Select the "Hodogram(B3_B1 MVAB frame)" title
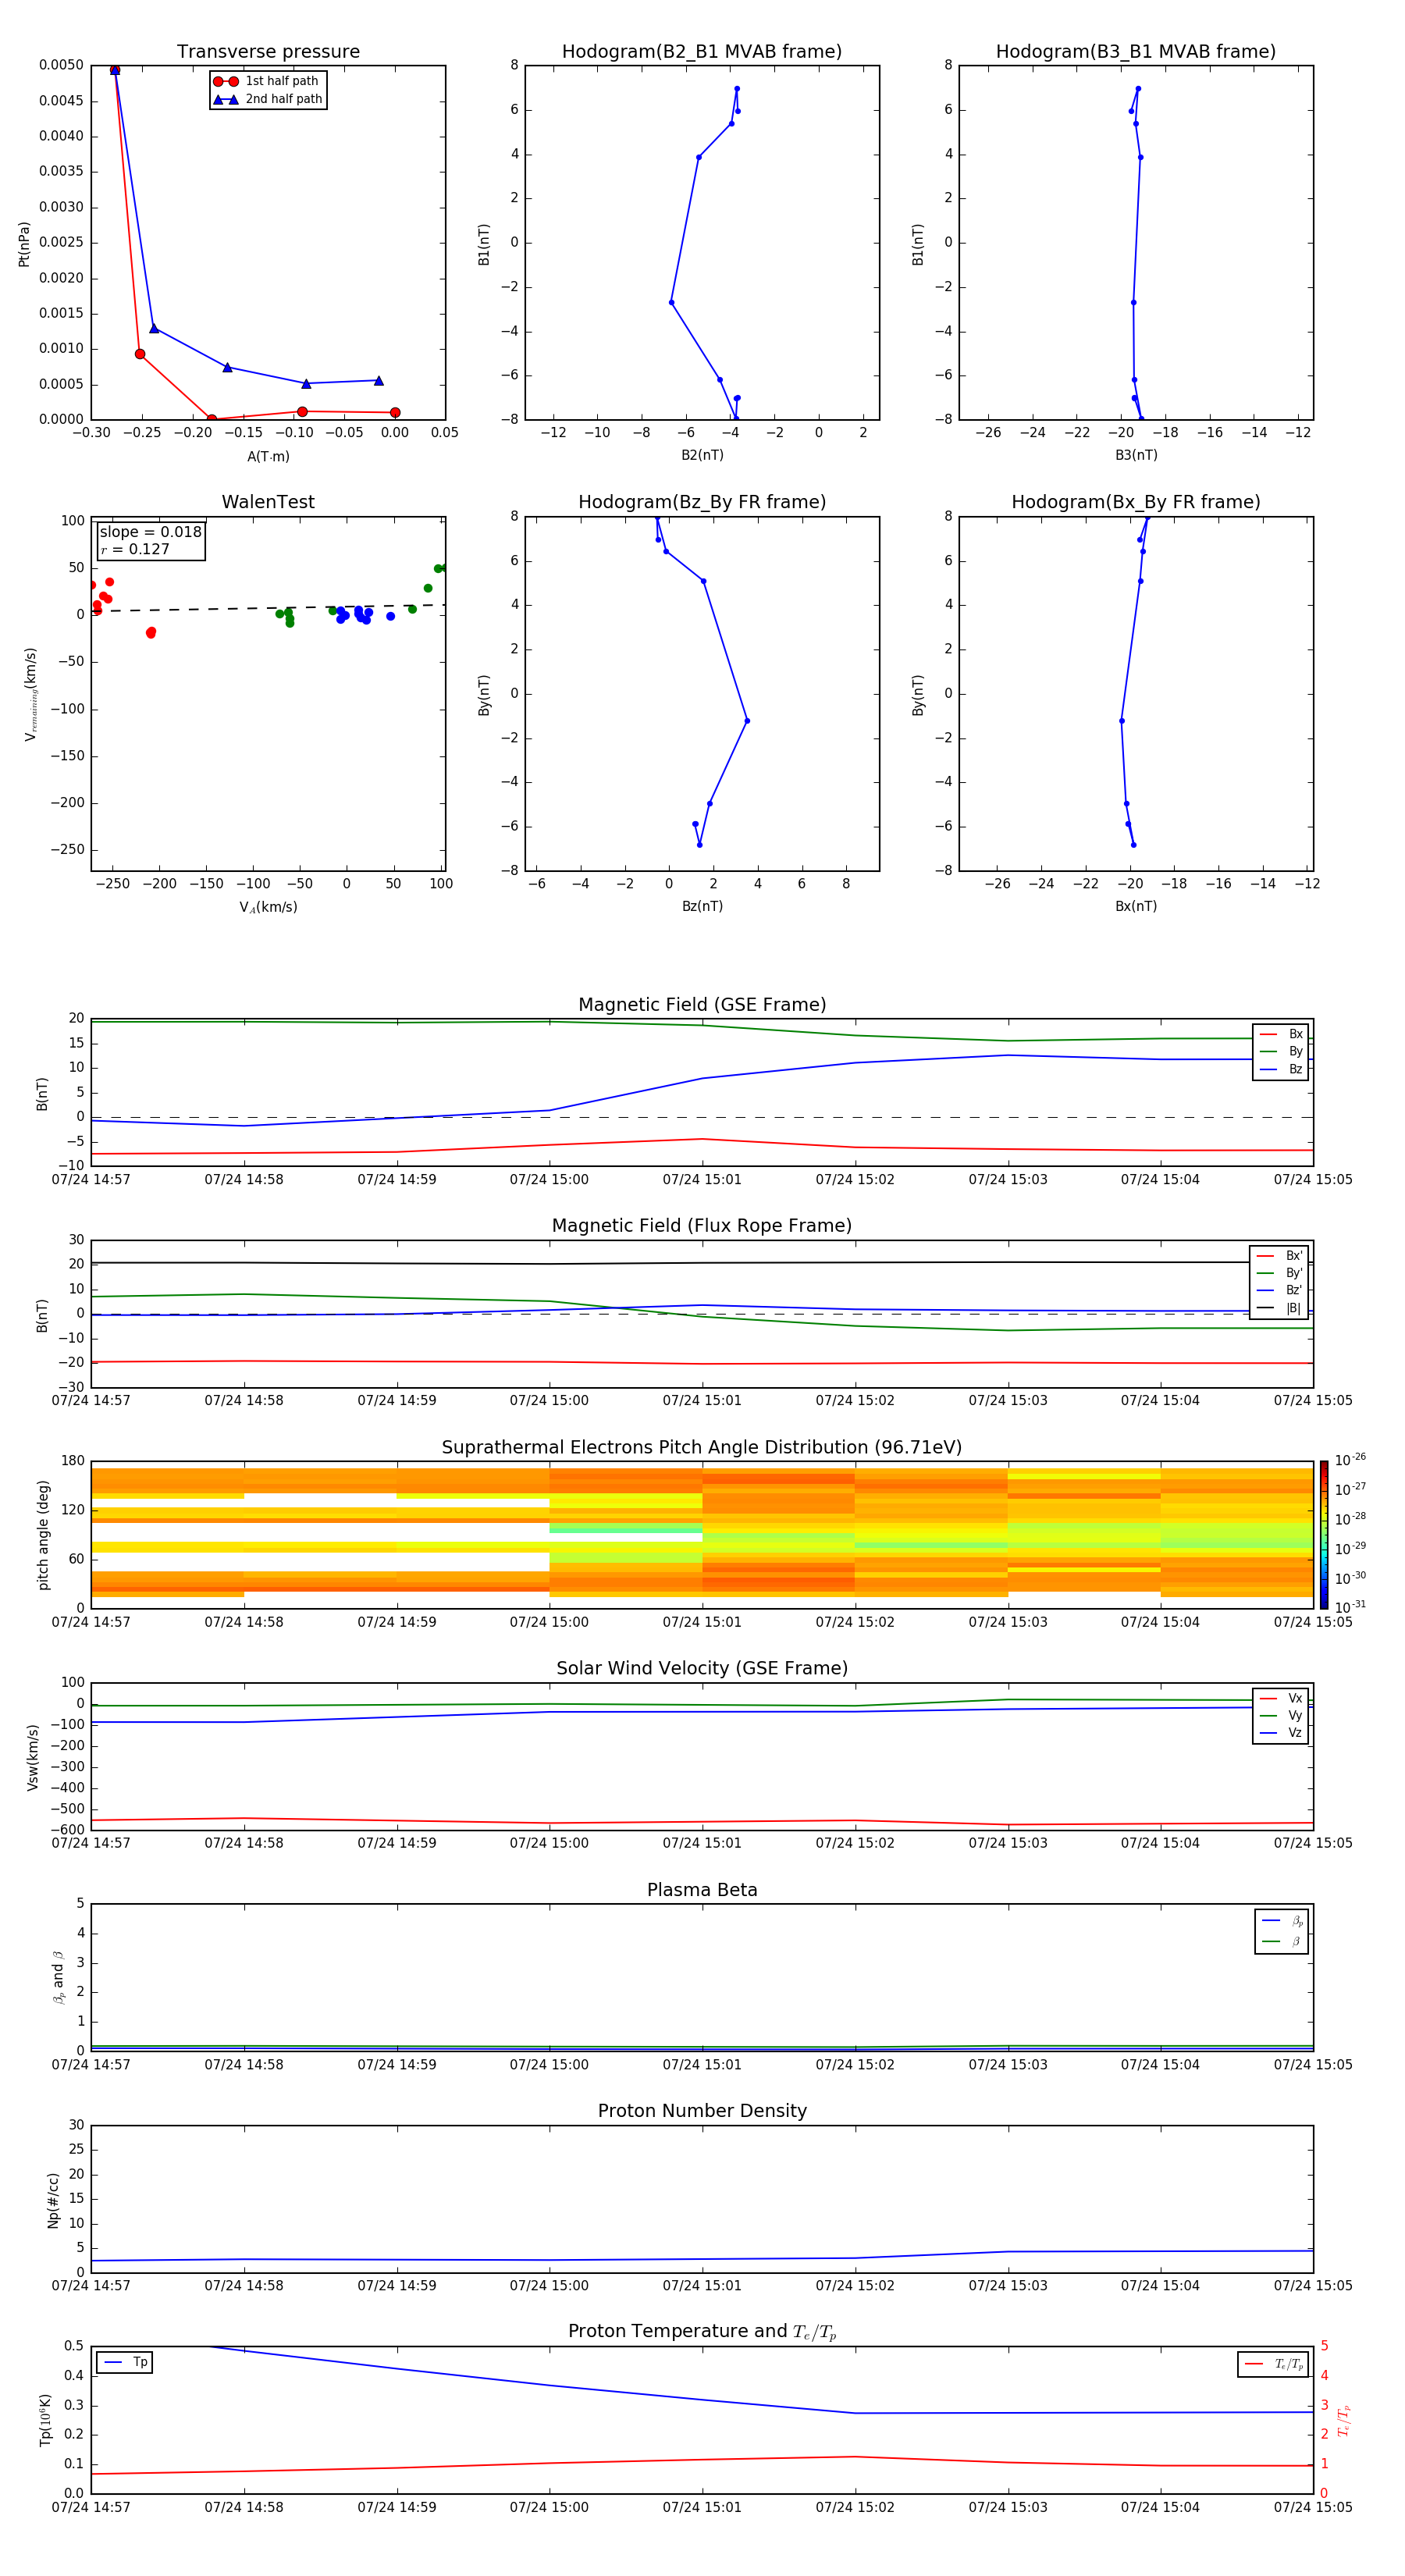Screen dimensions: 1405x2576 tap(1136, 52)
